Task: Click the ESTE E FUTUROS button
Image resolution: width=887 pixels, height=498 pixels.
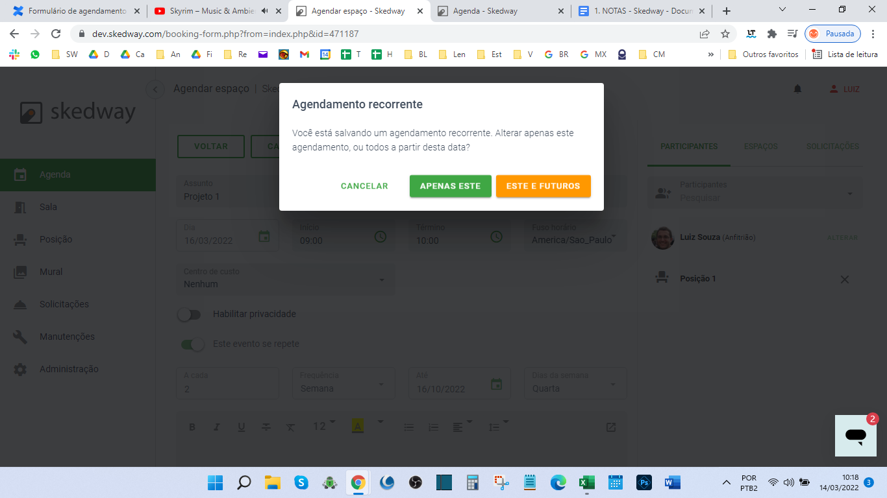Action: click(x=543, y=186)
